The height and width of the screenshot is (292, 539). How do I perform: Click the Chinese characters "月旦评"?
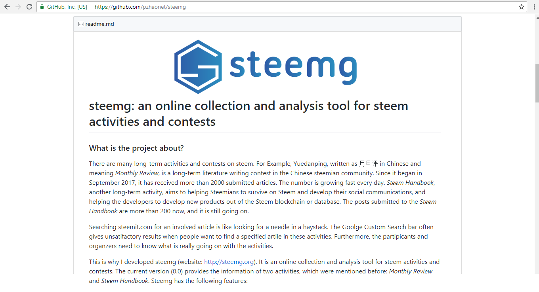coord(369,164)
